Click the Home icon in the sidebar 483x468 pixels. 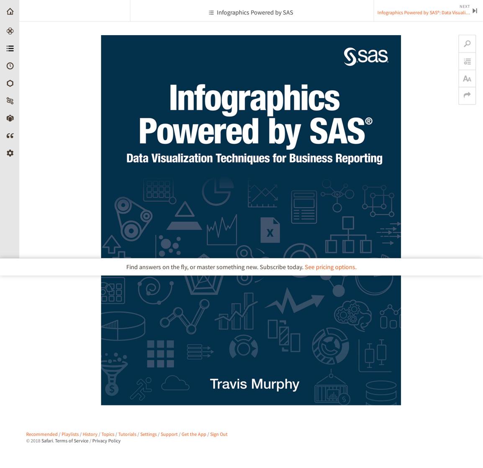tap(10, 12)
